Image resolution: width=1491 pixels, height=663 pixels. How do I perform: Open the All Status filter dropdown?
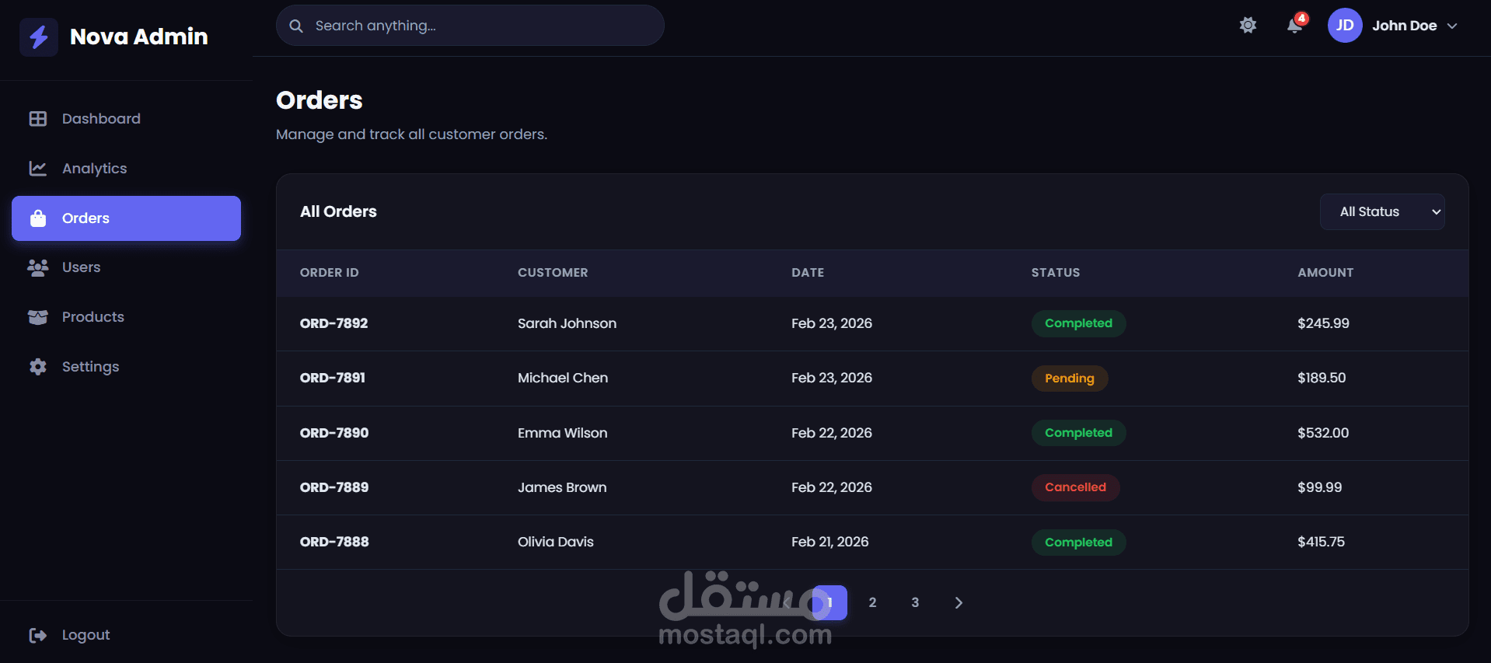pos(1382,212)
